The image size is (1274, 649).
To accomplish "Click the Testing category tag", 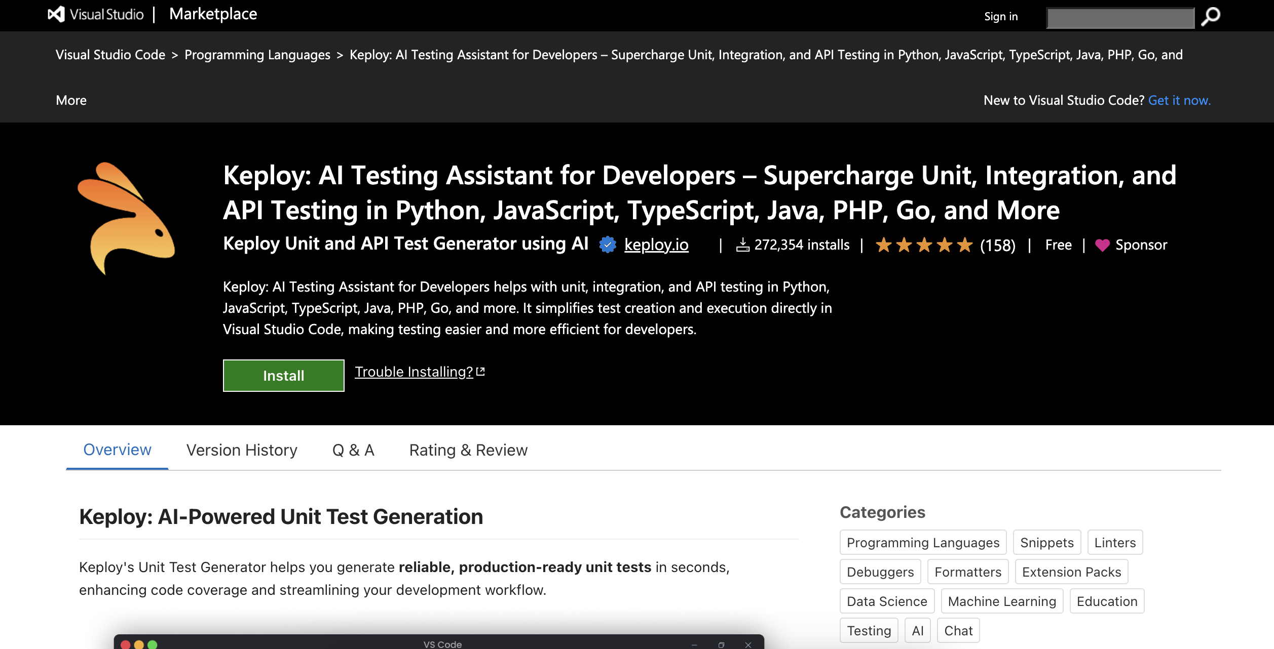I will tap(869, 631).
